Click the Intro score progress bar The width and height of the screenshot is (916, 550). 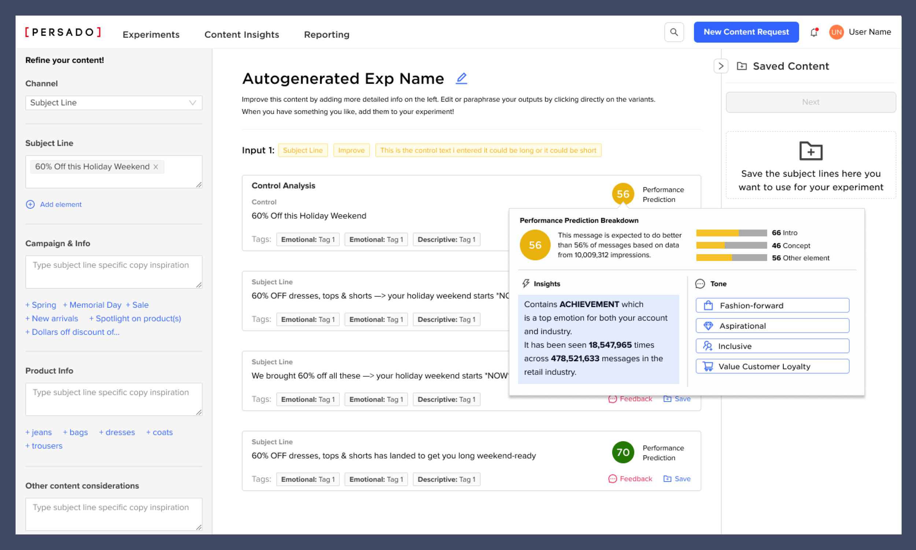click(x=731, y=233)
